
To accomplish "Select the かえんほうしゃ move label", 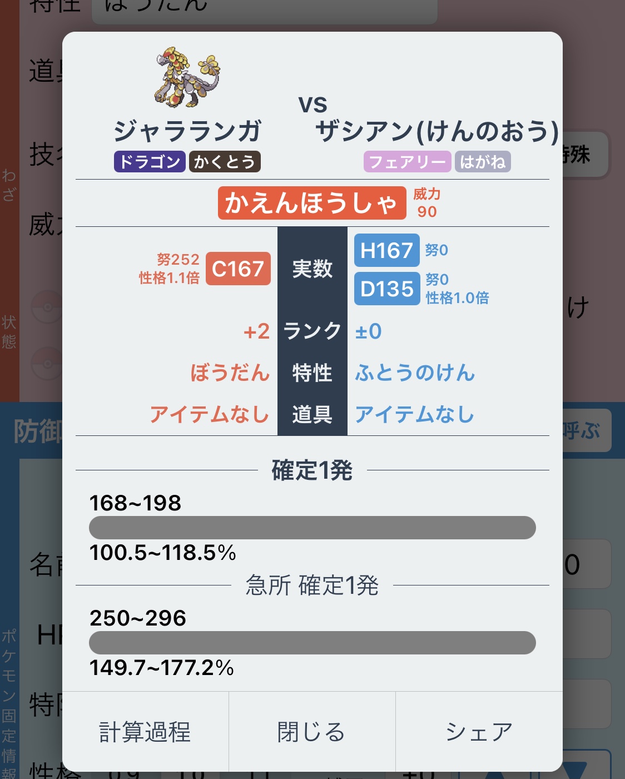I will [311, 203].
